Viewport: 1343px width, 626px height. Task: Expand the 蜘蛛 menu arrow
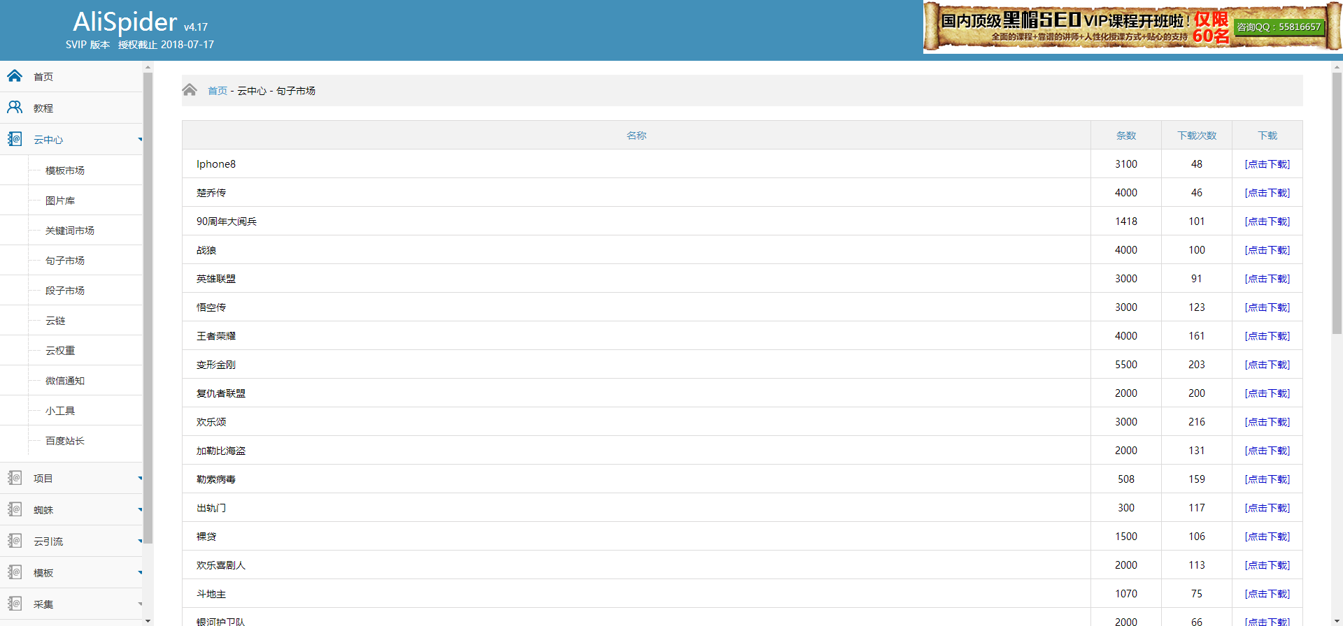pyautogui.click(x=140, y=510)
